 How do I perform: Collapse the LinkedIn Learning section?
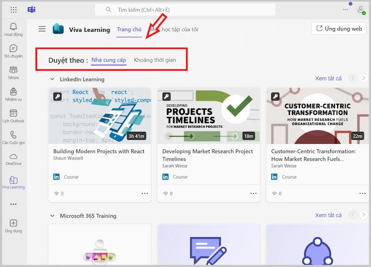[x=52, y=79]
